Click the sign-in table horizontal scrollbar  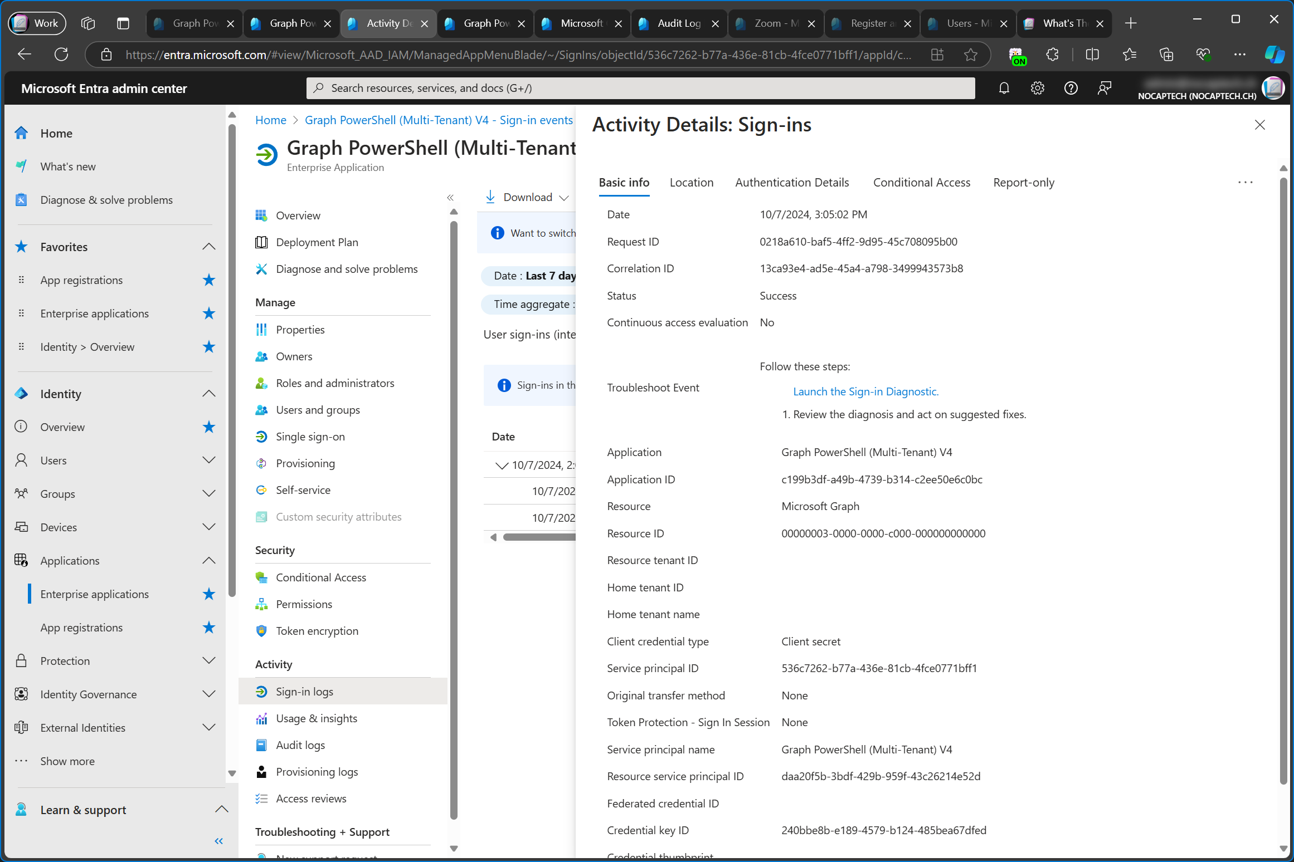tap(538, 537)
